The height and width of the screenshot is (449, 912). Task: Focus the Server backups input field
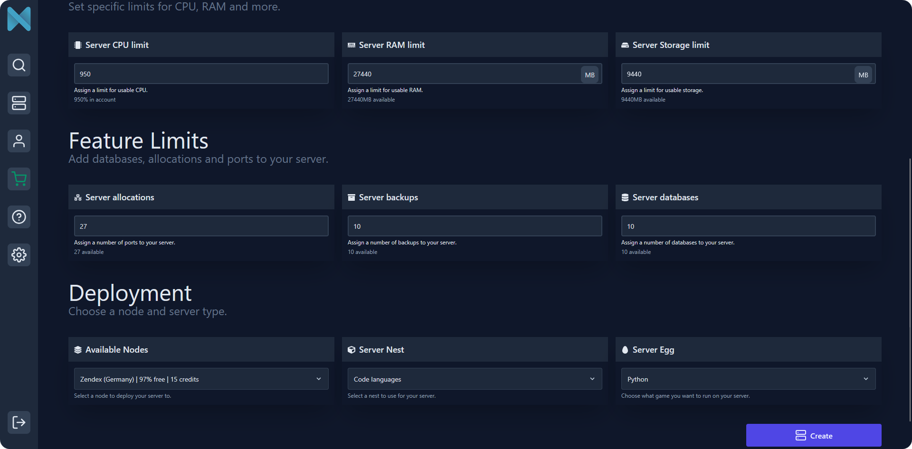click(475, 226)
